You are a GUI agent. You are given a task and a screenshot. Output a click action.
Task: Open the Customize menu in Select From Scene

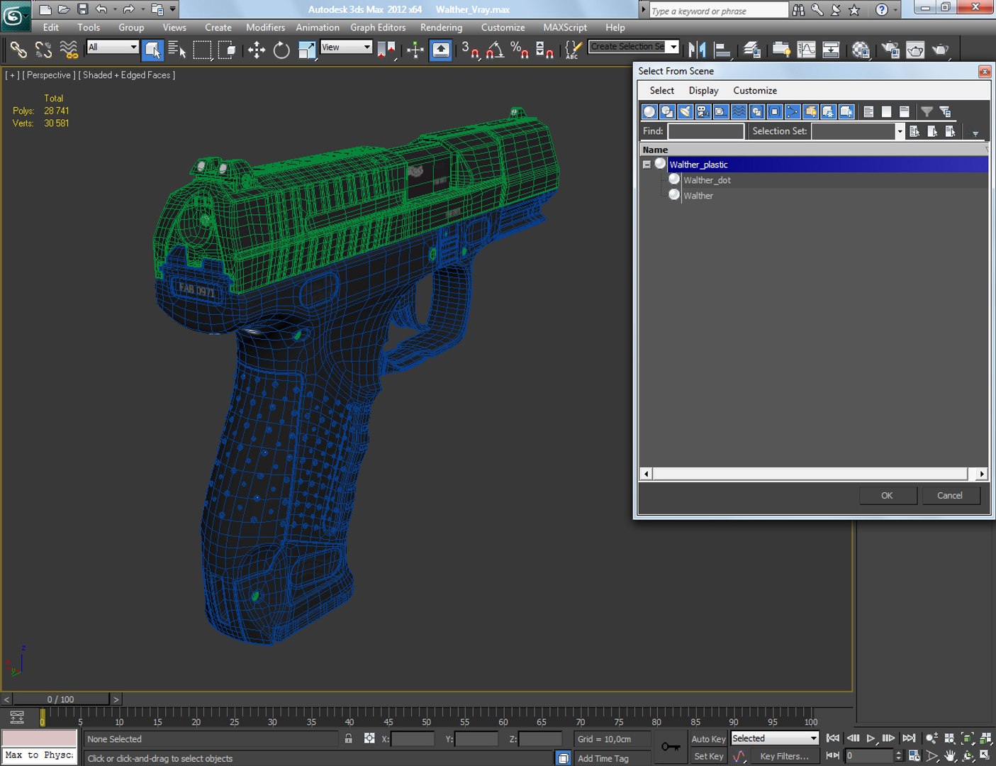[755, 90]
